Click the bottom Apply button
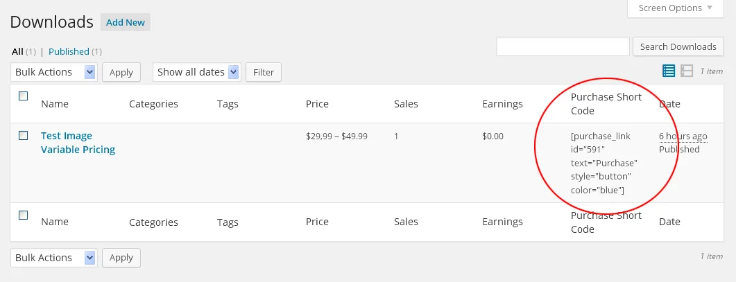 point(121,258)
